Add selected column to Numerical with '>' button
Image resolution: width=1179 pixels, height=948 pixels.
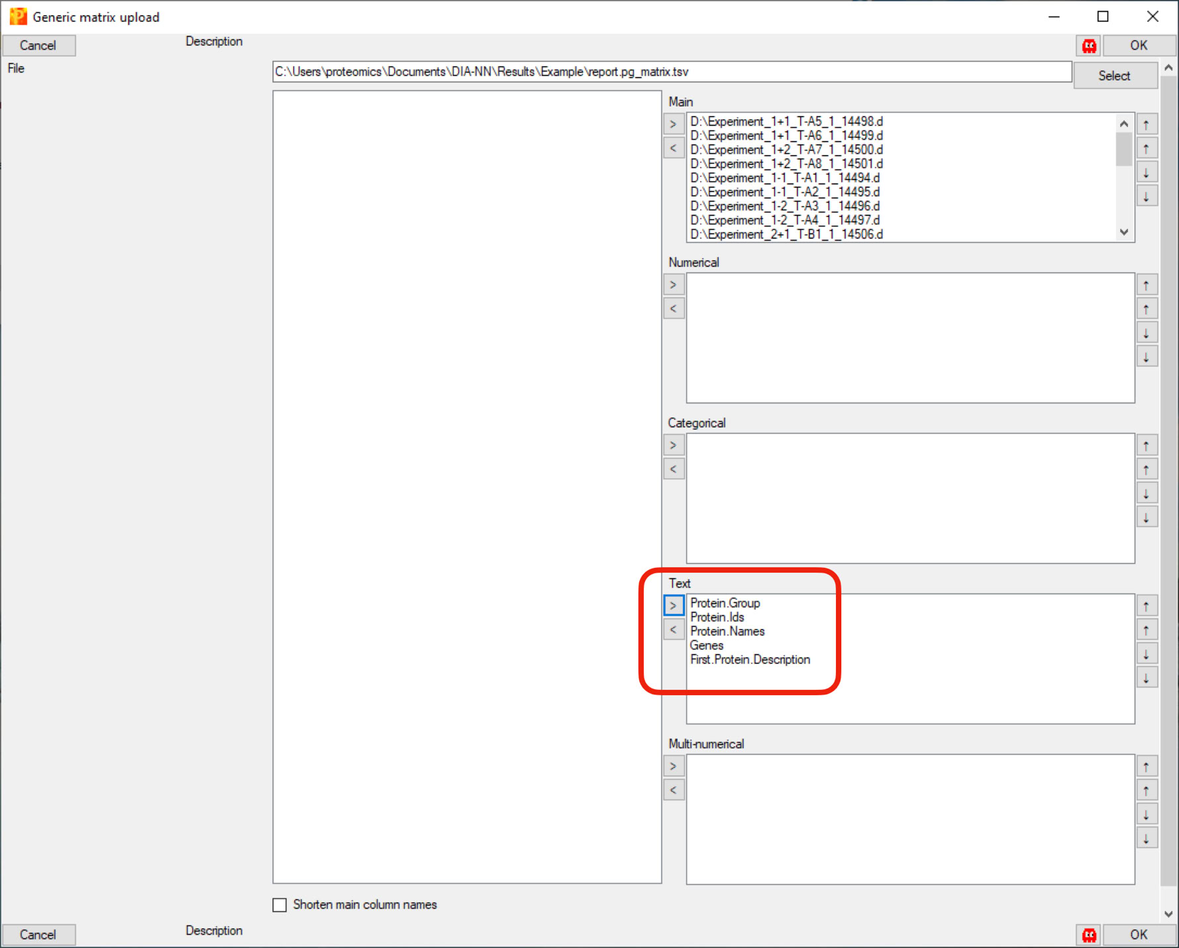tap(673, 285)
